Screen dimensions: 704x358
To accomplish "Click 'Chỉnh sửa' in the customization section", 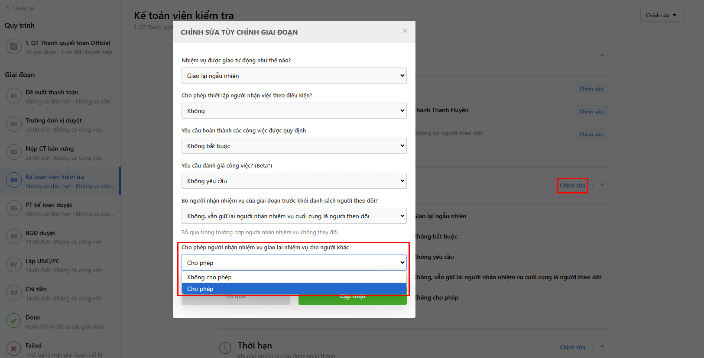I will pyautogui.click(x=572, y=185).
